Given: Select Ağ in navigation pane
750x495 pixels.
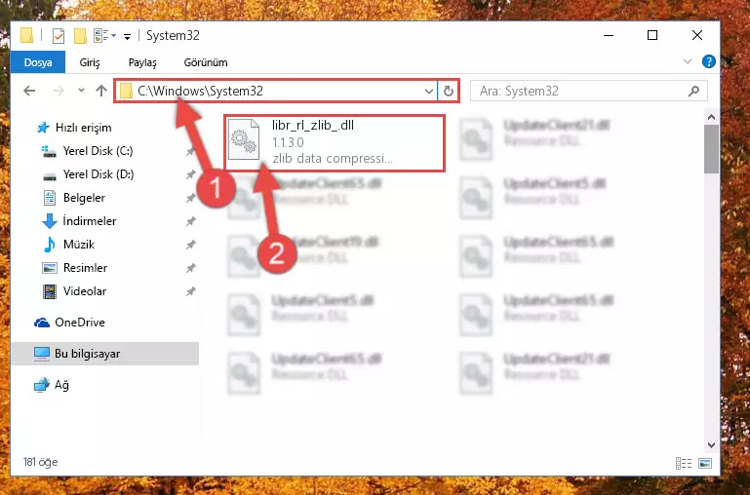Looking at the screenshot, I should point(61,385).
